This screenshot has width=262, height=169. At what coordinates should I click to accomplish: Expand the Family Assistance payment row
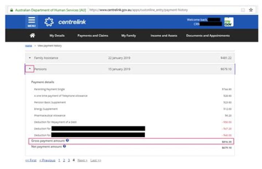click(30, 58)
